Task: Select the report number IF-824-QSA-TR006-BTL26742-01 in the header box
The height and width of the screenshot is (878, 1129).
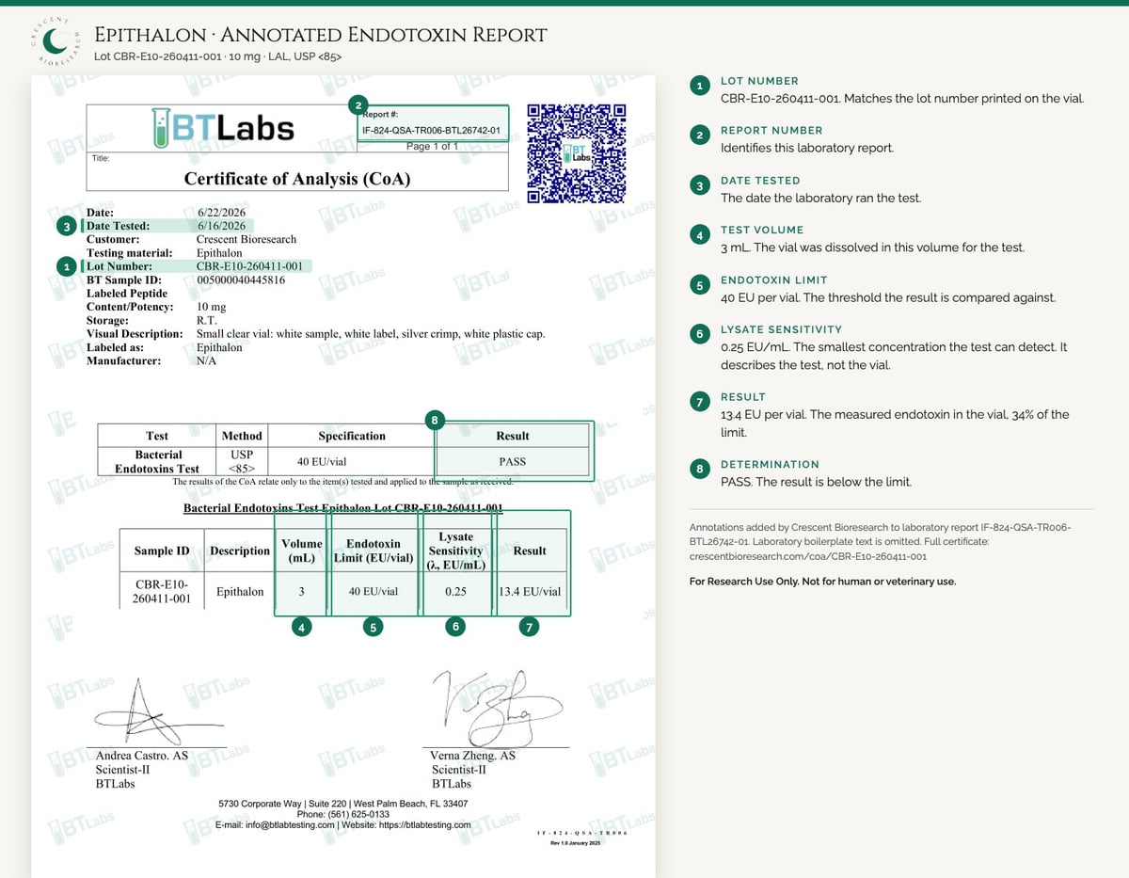Action: [431, 130]
